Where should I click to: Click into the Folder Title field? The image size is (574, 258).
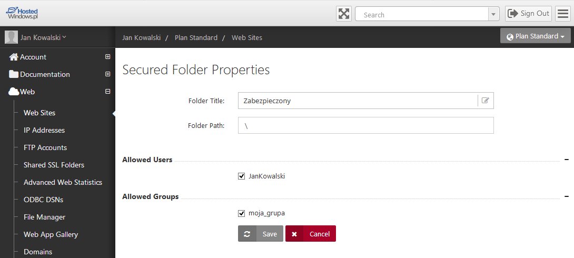(358, 101)
